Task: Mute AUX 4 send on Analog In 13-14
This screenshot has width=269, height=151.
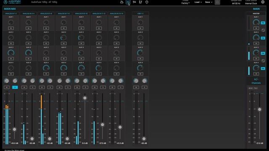Action: click(116, 74)
